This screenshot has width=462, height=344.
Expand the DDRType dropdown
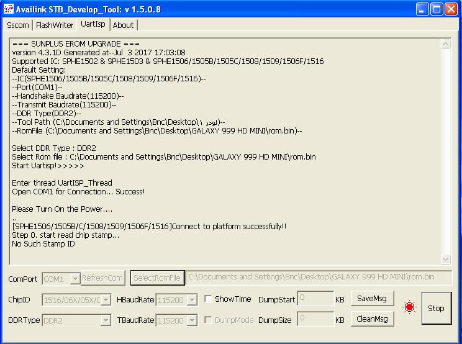106,321
